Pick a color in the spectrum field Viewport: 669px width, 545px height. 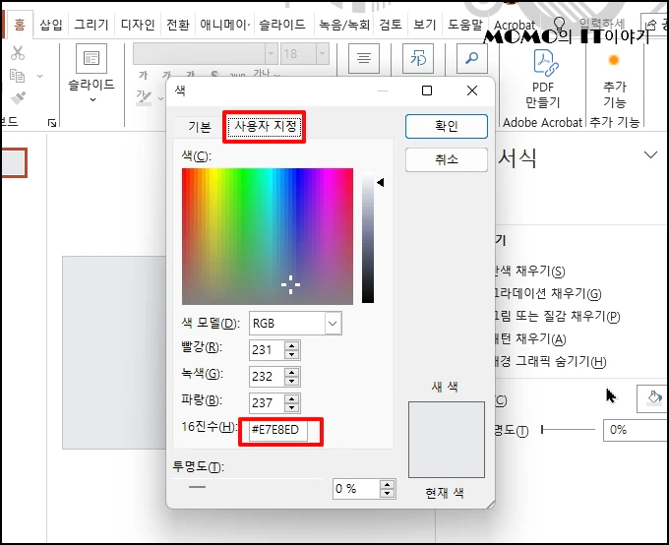point(268,236)
